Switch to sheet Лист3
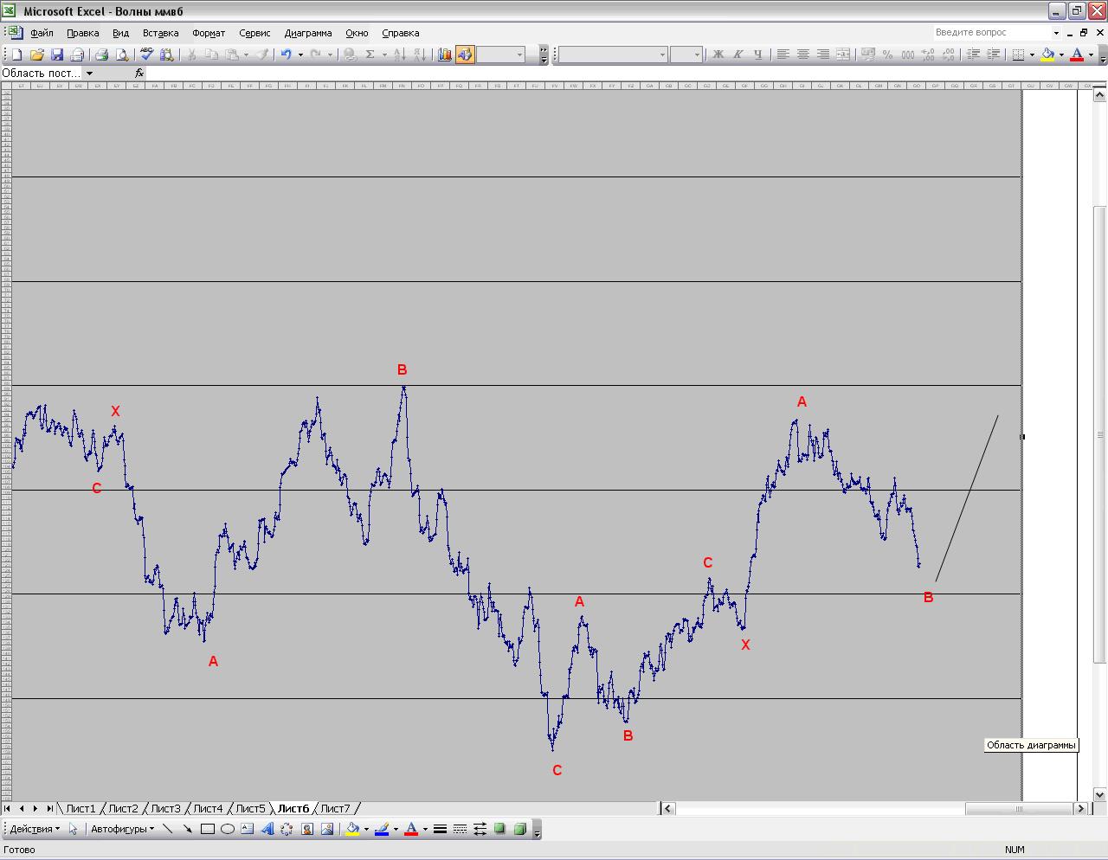1108x860 pixels. pyautogui.click(x=166, y=808)
